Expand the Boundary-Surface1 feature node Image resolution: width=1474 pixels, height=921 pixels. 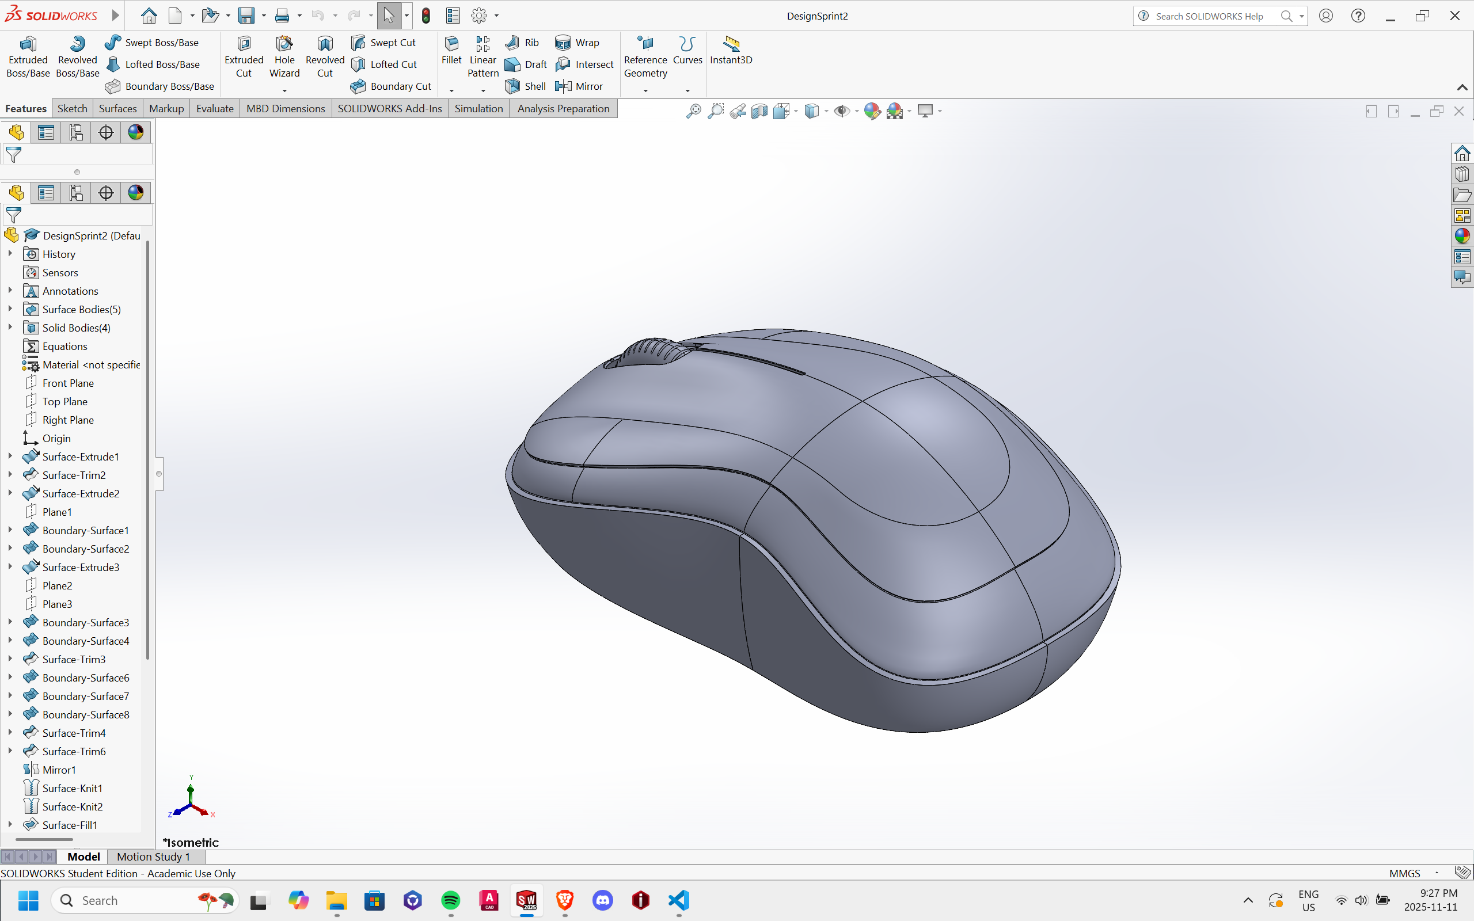[10, 530]
